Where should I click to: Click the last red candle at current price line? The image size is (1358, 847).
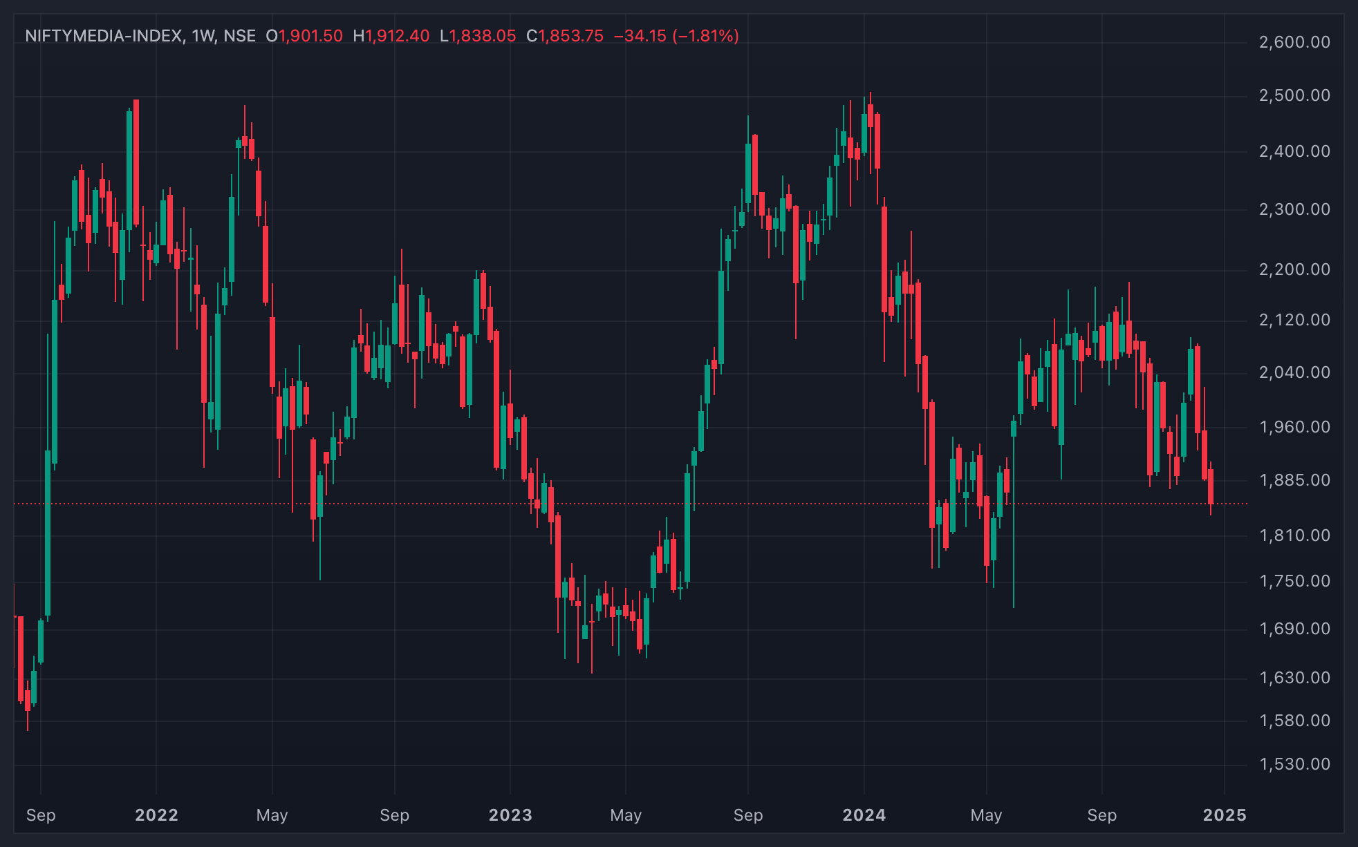pyautogui.click(x=1211, y=487)
